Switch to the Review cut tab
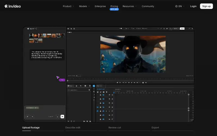217x136 pixels. [114, 128]
